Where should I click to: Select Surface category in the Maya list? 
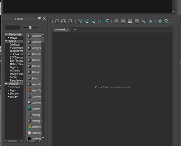[x=15, y=44]
